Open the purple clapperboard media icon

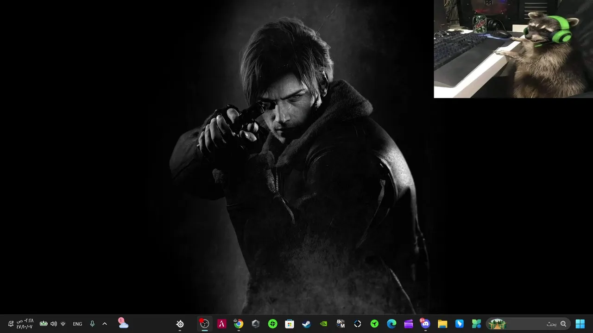(408, 324)
